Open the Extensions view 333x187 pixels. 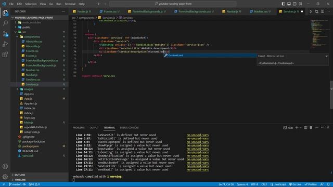5,55
